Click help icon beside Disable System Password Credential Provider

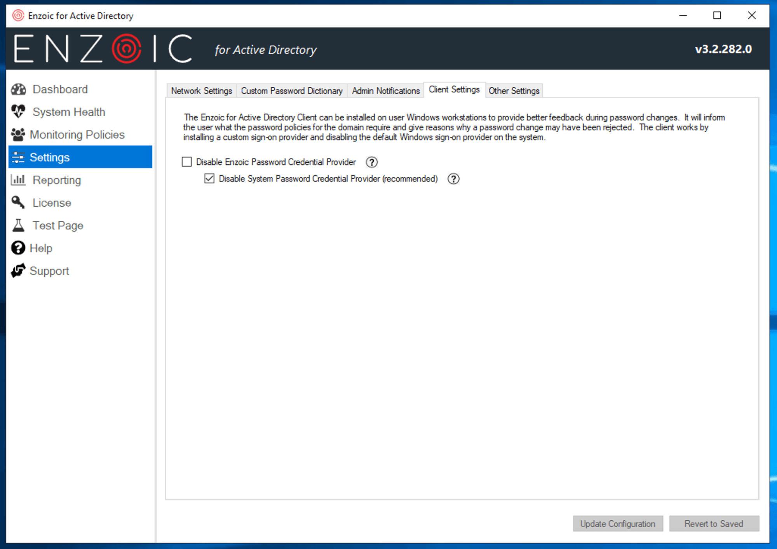point(453,179)
